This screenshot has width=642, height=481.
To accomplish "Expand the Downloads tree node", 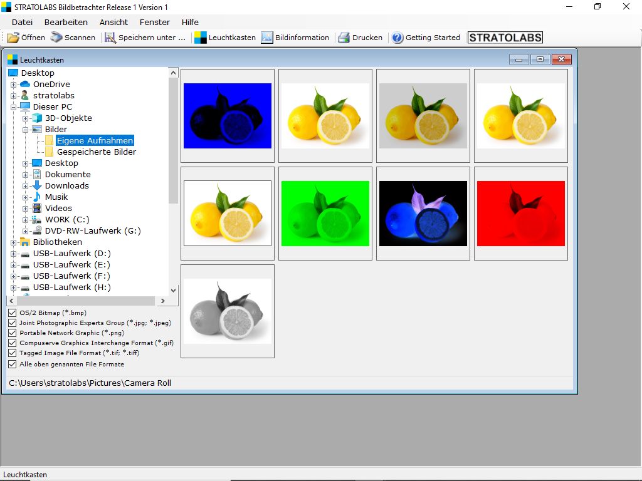I will pos(25,186).
